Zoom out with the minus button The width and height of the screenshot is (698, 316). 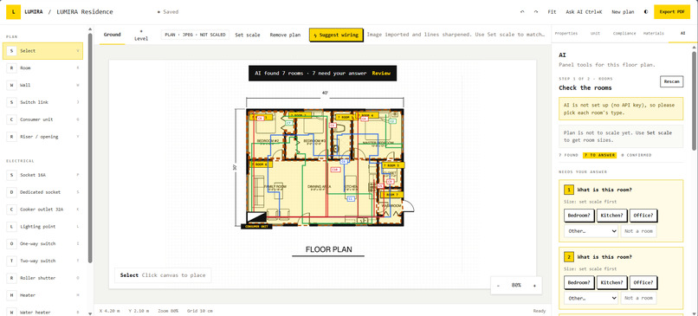pyautogui.click(x=498, y=286)
